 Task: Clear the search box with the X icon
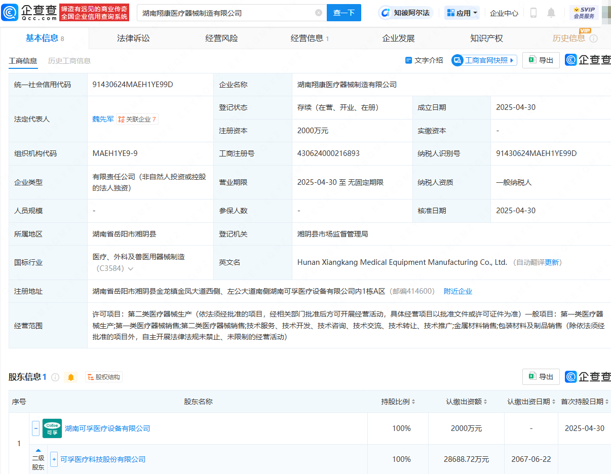(x=319, y=13)
